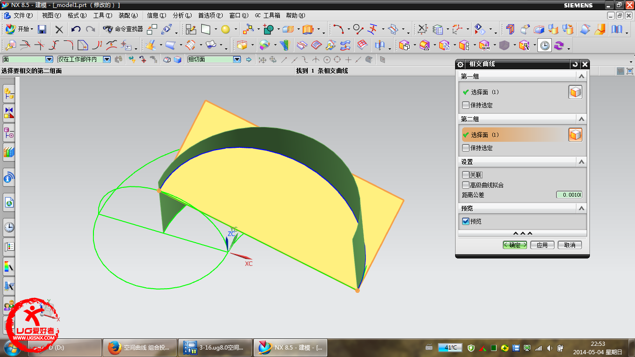635x357 pixels.
Task: Open the 装配 menu
Action: (x=128, y=15)
